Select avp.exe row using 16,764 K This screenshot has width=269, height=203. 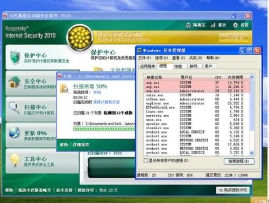click(x=197, y=83)
